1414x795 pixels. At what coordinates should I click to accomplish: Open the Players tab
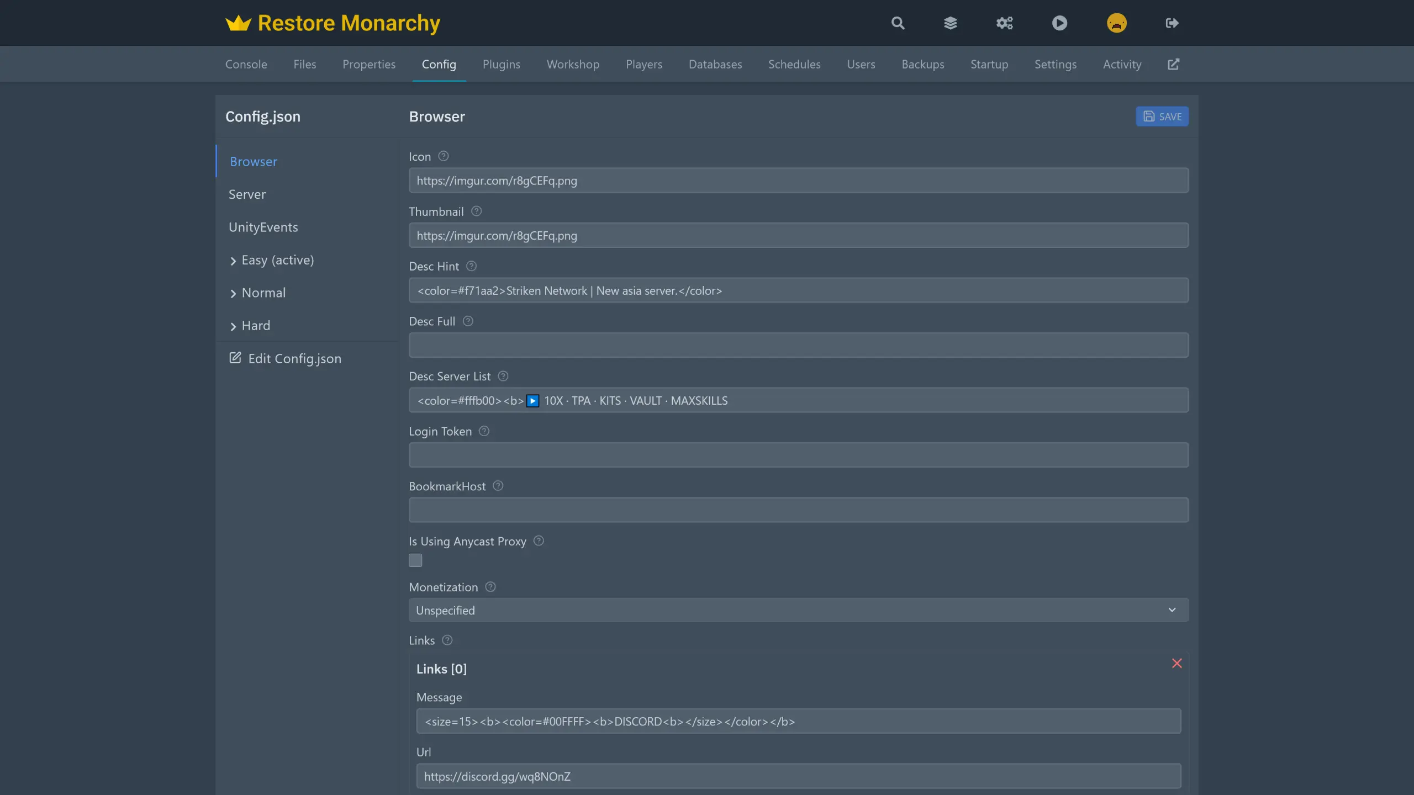click(x=644, y=64)
